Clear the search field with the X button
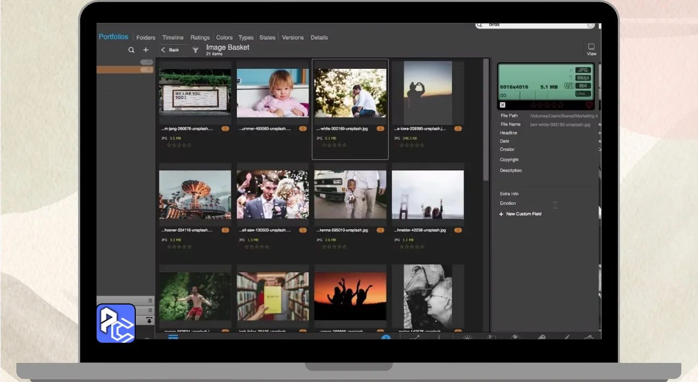Image resolution: width=698 pixels, height=382 pixels. [590, 25]
